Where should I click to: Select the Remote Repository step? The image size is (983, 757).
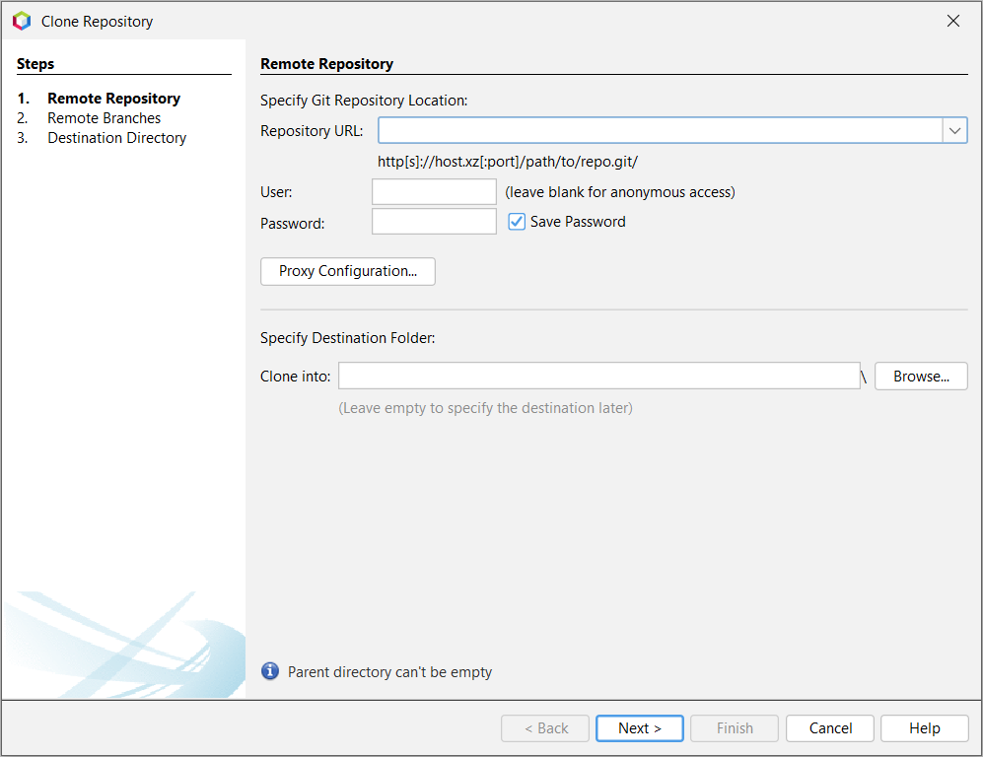pos(113,99)
